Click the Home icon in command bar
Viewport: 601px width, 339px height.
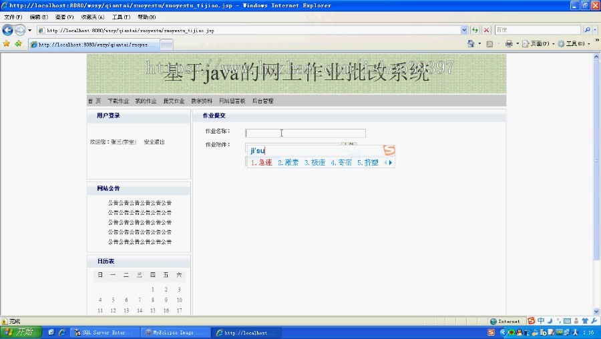[471, 43]
